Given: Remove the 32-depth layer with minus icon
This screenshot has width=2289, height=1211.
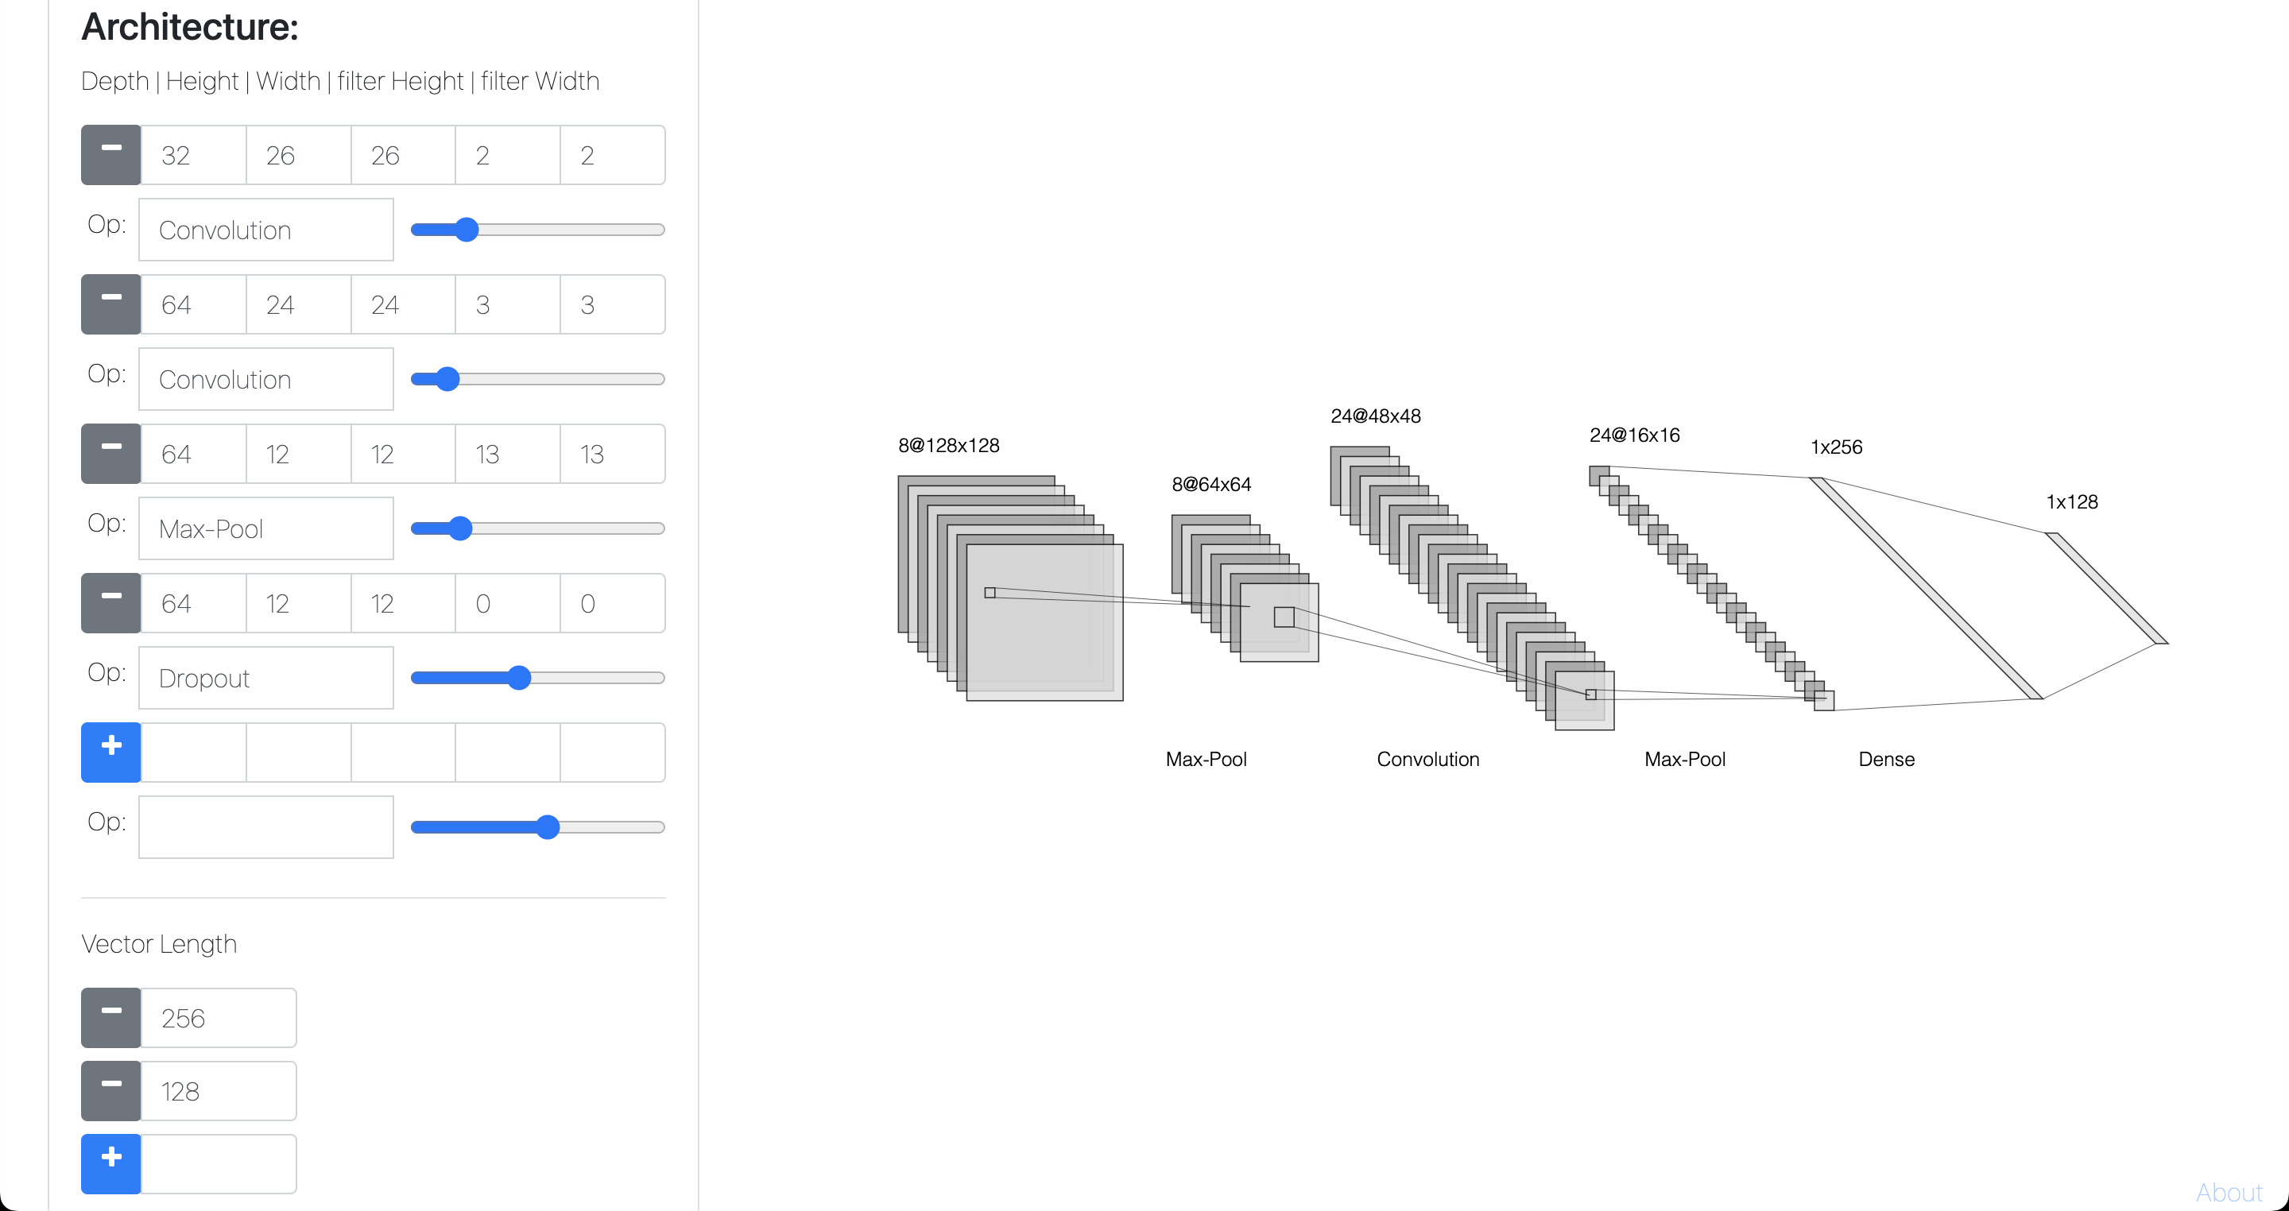Looking at the screenshot, I should tap(110, 155).
